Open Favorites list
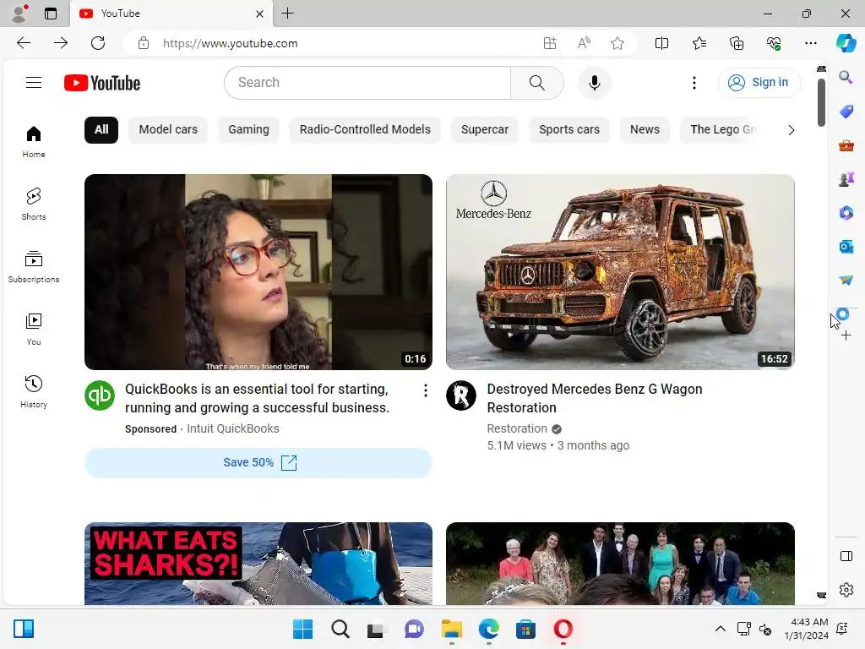The width and height of the screenshot is (865, 649). 699,43
